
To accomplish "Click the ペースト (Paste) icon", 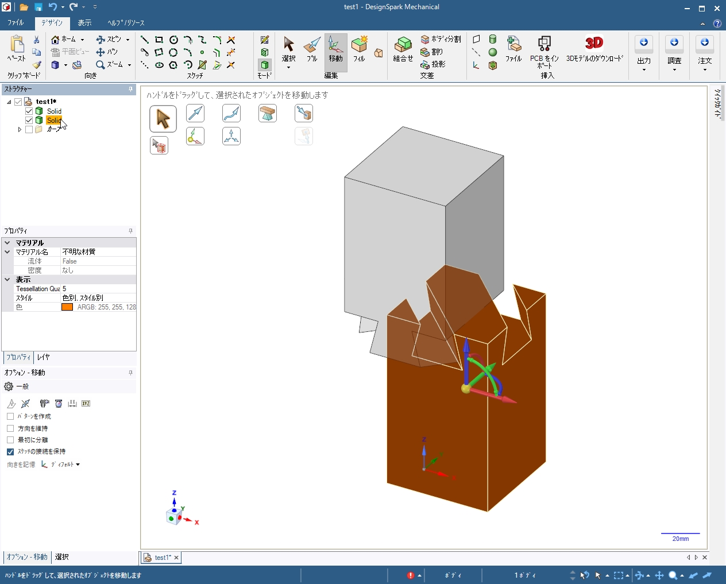I will 17,48.
